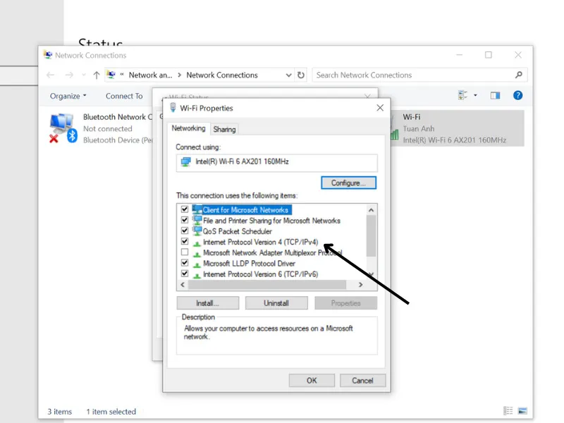Select Microsoft LLDP Protocol Driver item
This screenshot has width=564, height=423.
[x=249, y=264]
